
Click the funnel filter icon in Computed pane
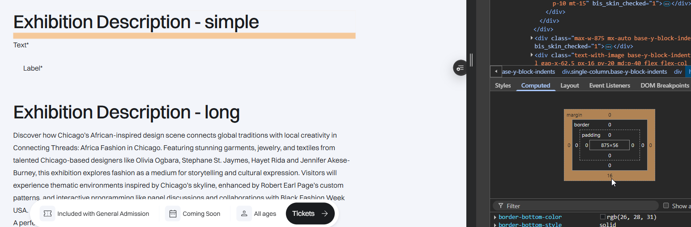pyautogui.click(x=501, y=206)
